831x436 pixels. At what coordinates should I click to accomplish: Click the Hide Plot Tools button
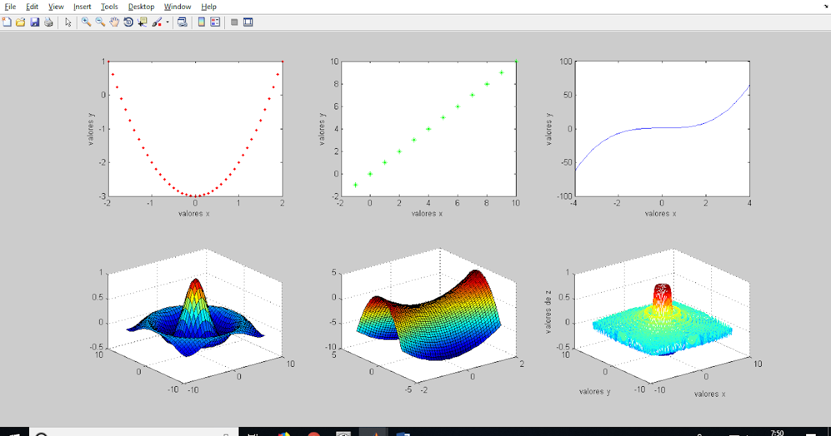[234, 21]
